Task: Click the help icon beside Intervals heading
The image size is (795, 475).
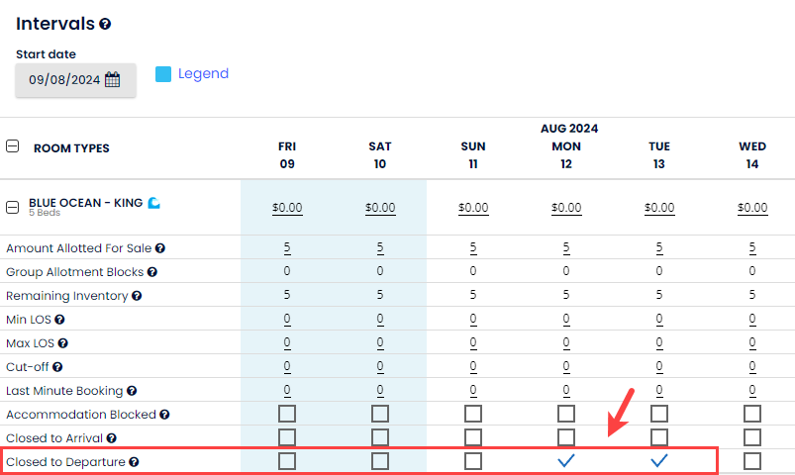Action: tap(105, 24)
